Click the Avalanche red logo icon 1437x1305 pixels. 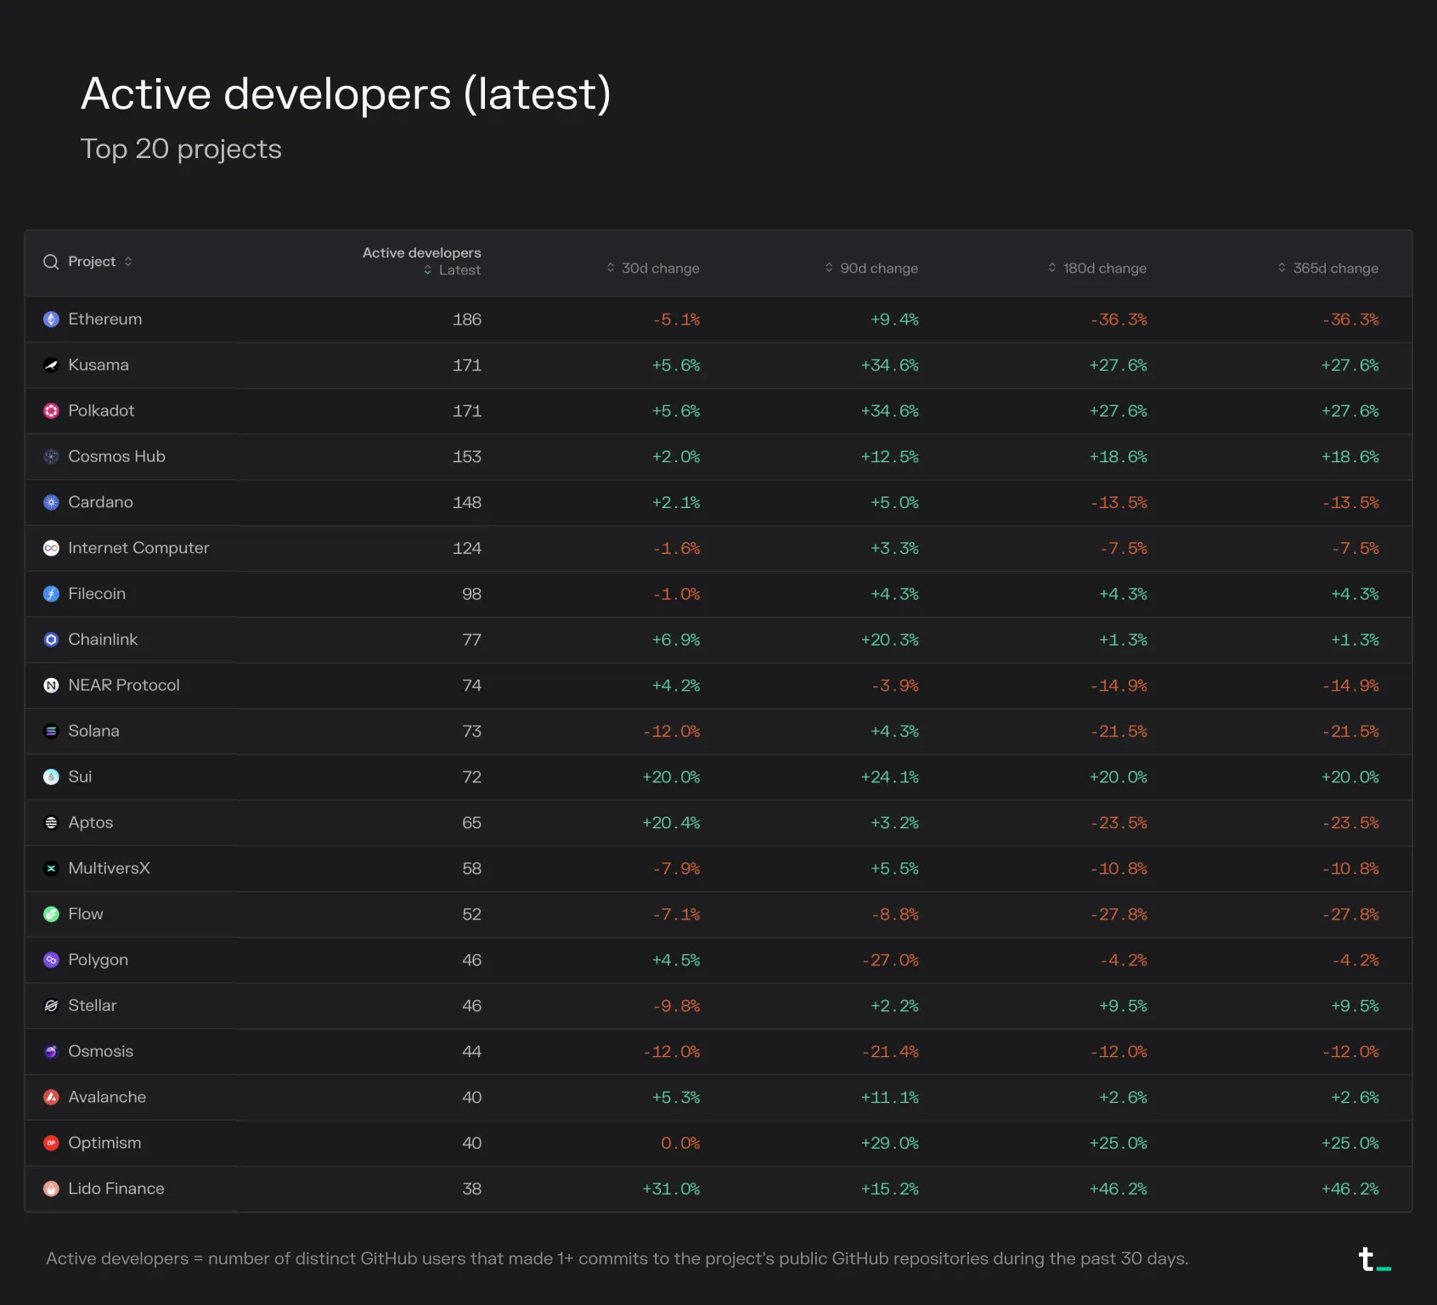tap(51, 1098)
